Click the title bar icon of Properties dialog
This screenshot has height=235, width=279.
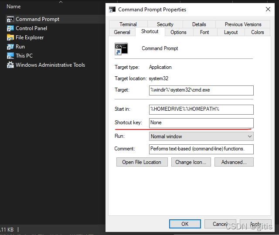point(112,10)
